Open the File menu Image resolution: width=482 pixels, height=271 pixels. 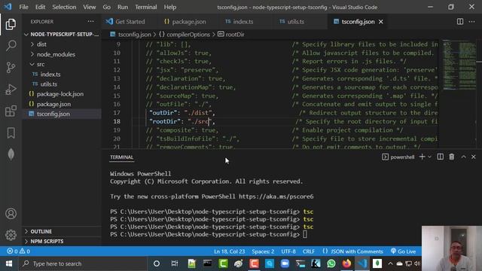pos(23,7)
